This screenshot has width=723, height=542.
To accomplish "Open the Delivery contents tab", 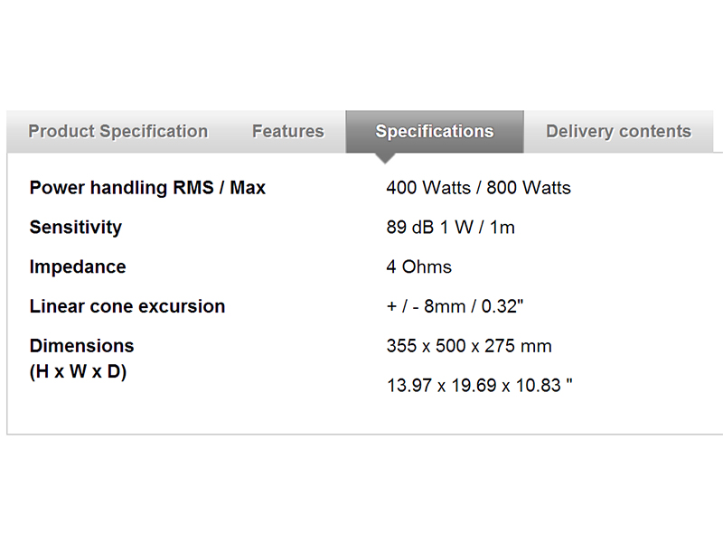I will click(618, 132).
